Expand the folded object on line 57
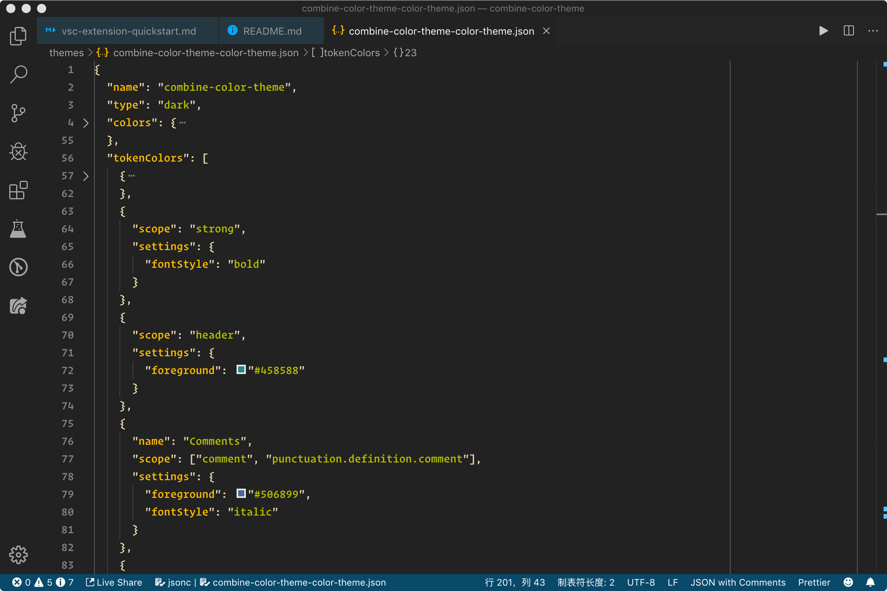Viewport: 887px width, 591px height. (x=86, y=176)
